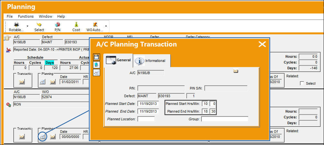Switch to the Informational tab
The width and height of the screenshot is (324, 145).
pos(152,61)
